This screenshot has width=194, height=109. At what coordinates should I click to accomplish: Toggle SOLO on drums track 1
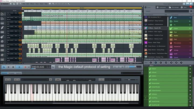pos(8,13)
